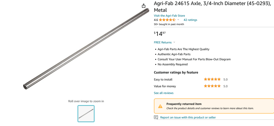Expand the FREE Returns chevron arrow

[174, 42]
